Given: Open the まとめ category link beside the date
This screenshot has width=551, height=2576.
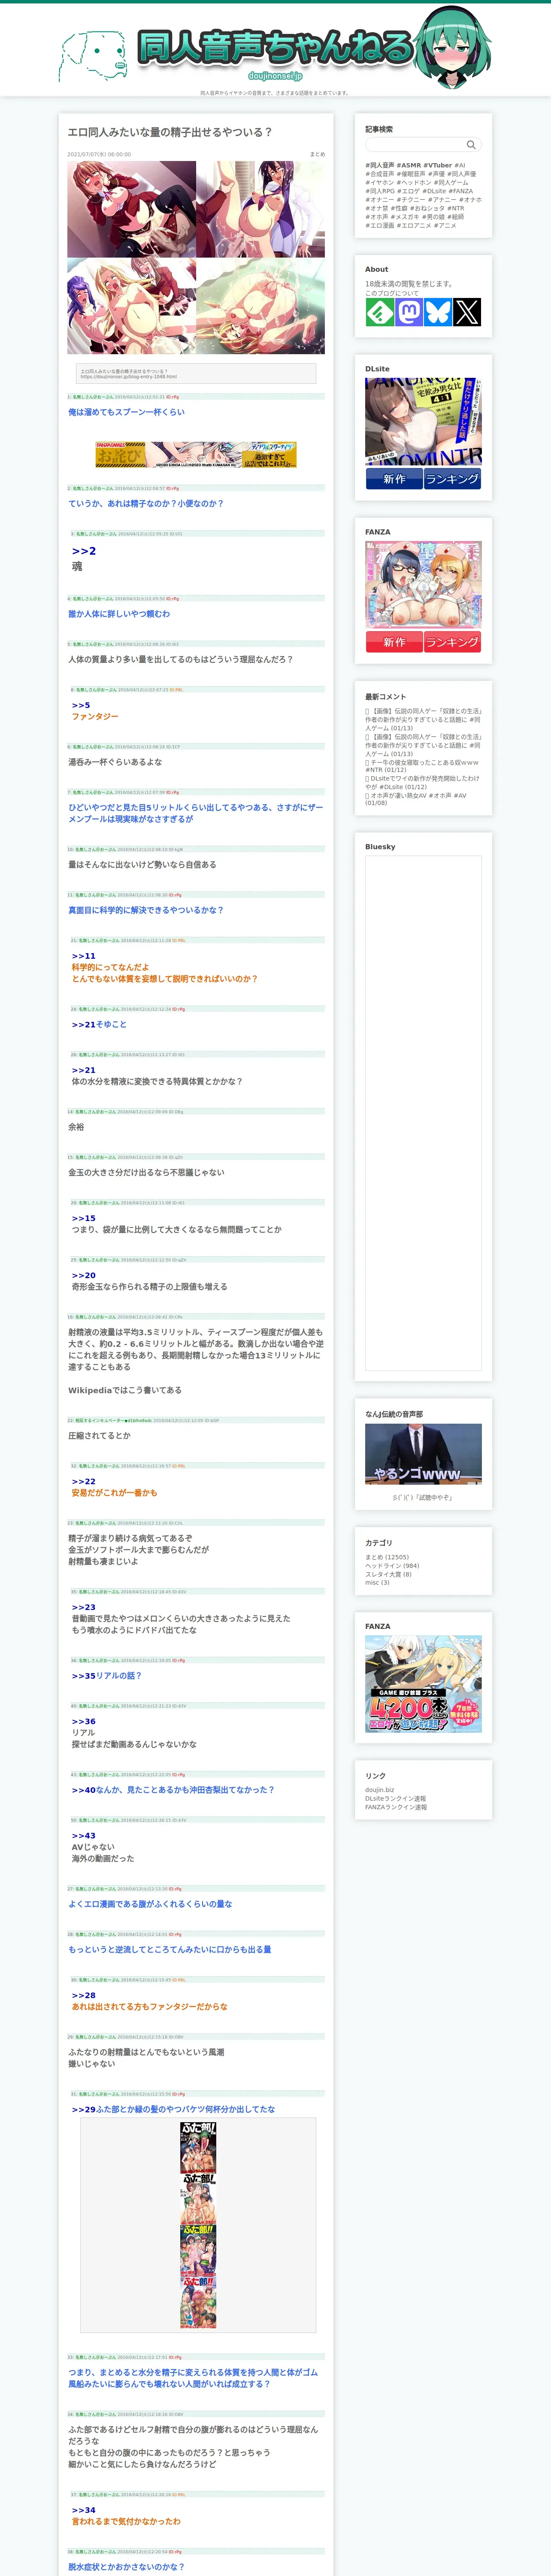Looking at the screenshot, I should pyautogui.click(x=317, y=155).
